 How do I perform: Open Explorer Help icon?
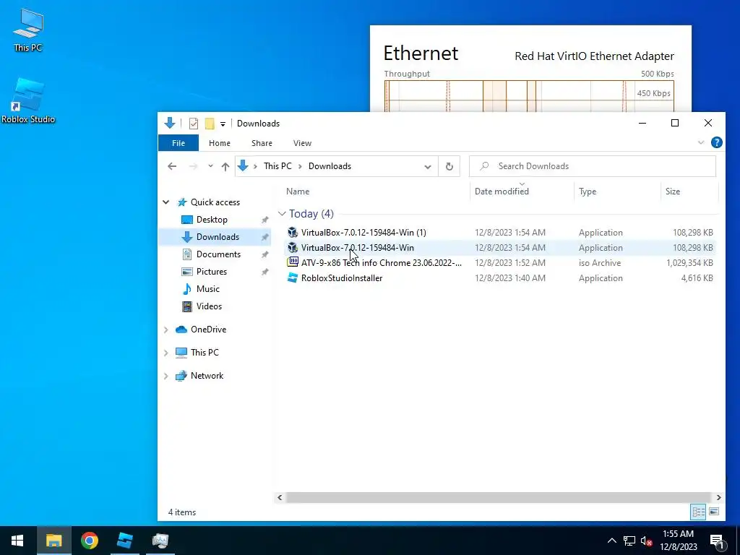[716, 142]
